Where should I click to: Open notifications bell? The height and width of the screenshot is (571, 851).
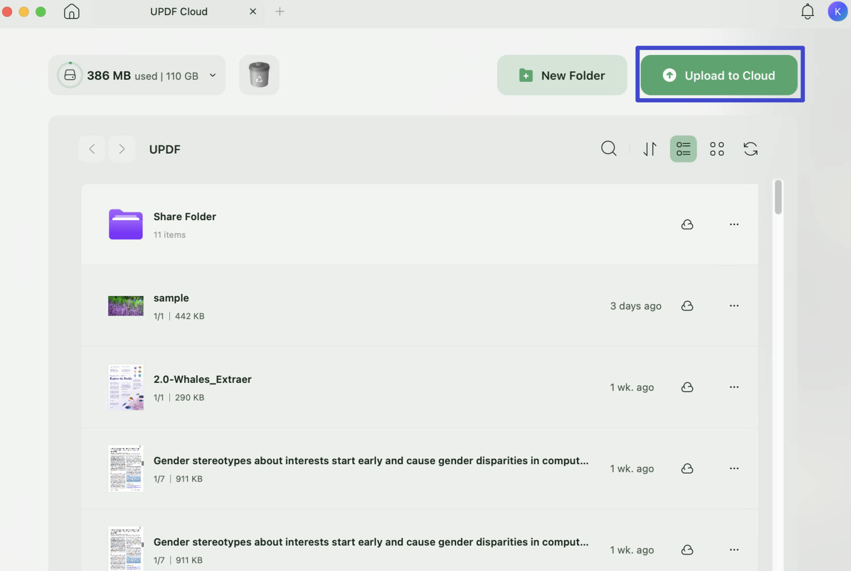click(x=807, y=11)
